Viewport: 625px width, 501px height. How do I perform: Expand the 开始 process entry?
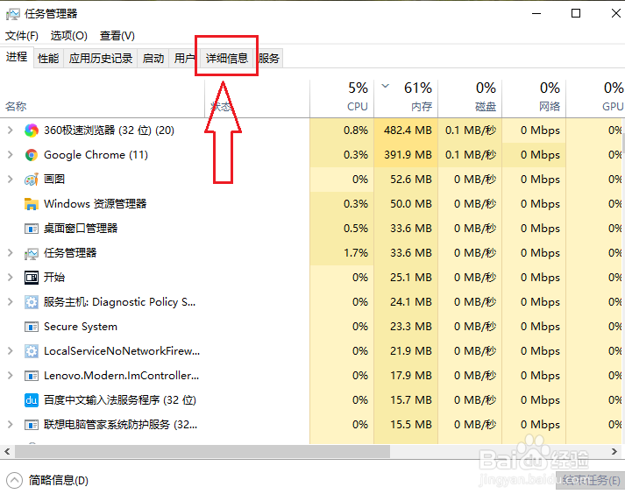coord(11,277)
